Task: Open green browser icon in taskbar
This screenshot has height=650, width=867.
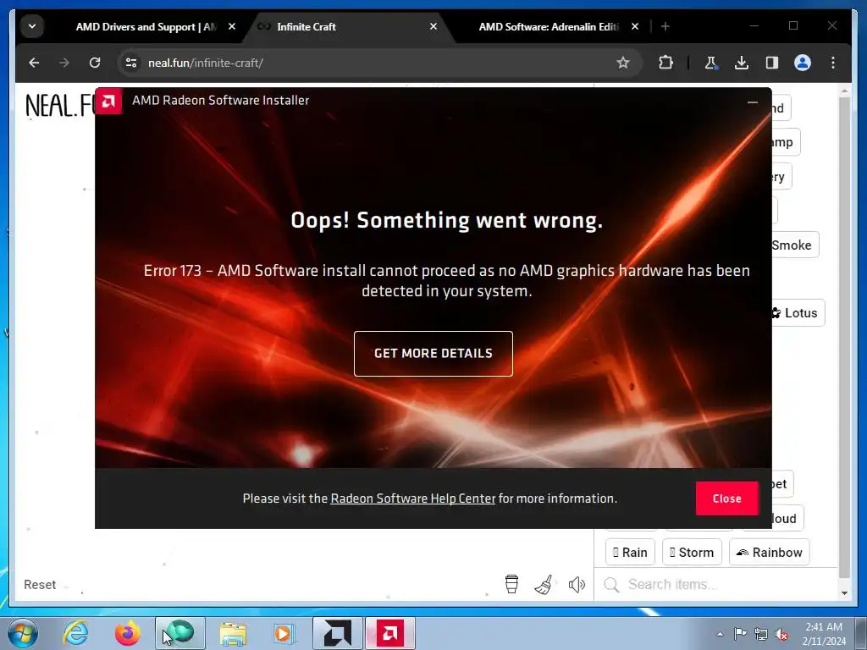Action: [x=179, y=633]
